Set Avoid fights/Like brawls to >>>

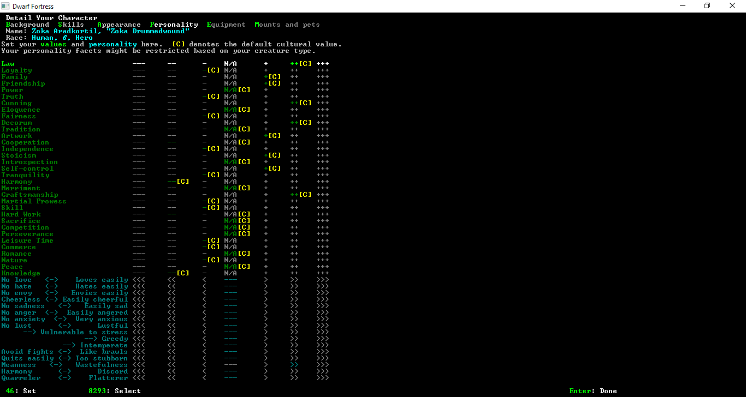pos(322,352)
